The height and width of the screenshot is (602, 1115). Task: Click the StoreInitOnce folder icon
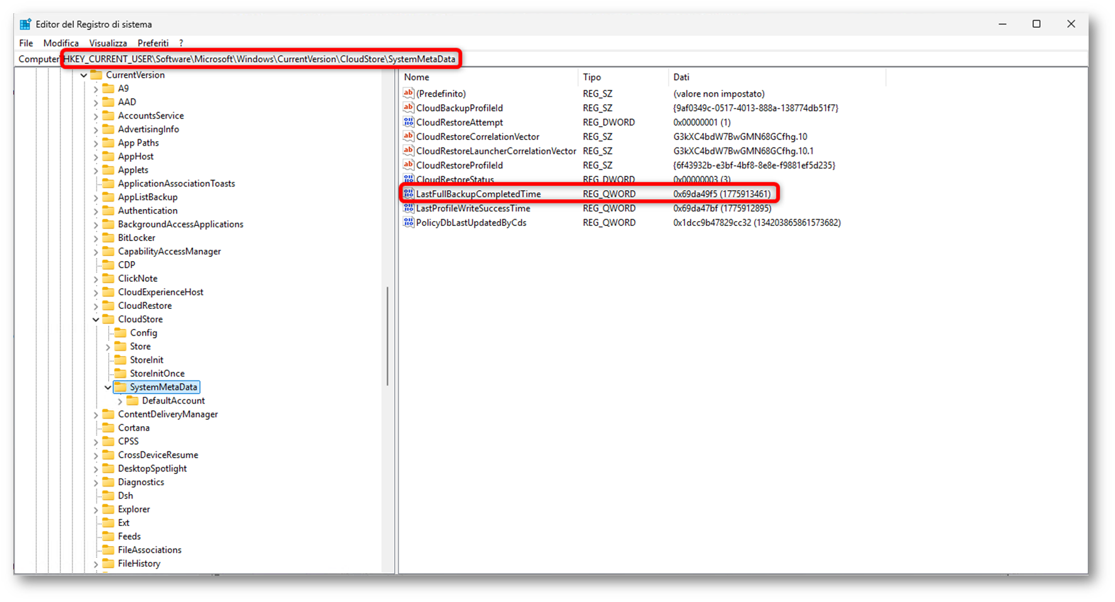pos(120,374)
